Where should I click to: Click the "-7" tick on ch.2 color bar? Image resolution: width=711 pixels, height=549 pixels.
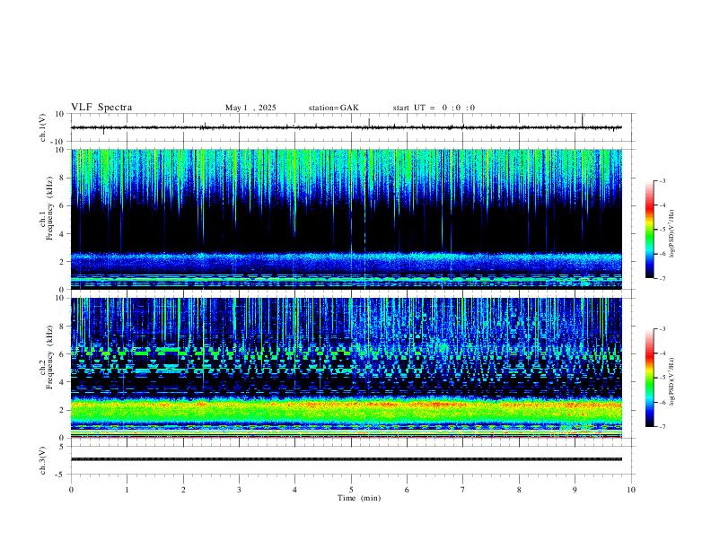pos(663,427)
